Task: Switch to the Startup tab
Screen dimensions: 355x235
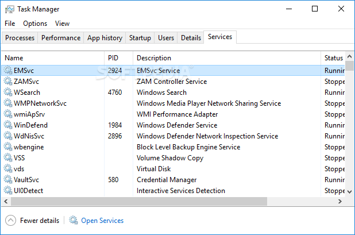Action: (x=140, y=37)
